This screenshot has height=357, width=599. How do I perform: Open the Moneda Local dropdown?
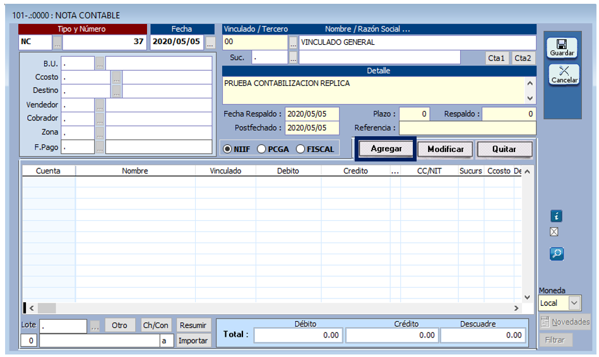click(x=574, y=303)
